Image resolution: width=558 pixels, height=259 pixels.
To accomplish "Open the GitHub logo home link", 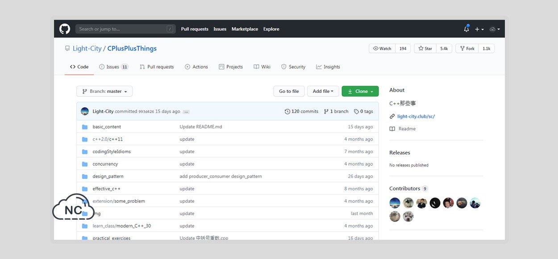I will (65, 29).
